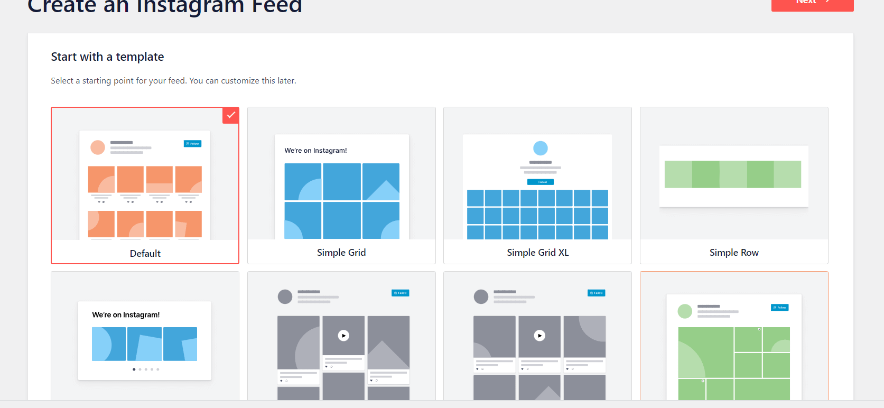Image resolution: width=884 pixels, height=408 pixels.
Task: Deselect the checked Default template
Action: pyautogui.click(x=145, y=186)
